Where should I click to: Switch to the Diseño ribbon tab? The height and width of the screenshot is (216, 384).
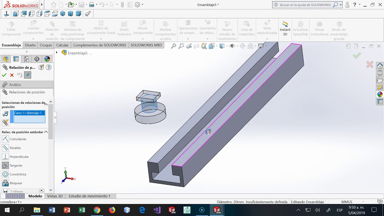click(x=30, y=45)
